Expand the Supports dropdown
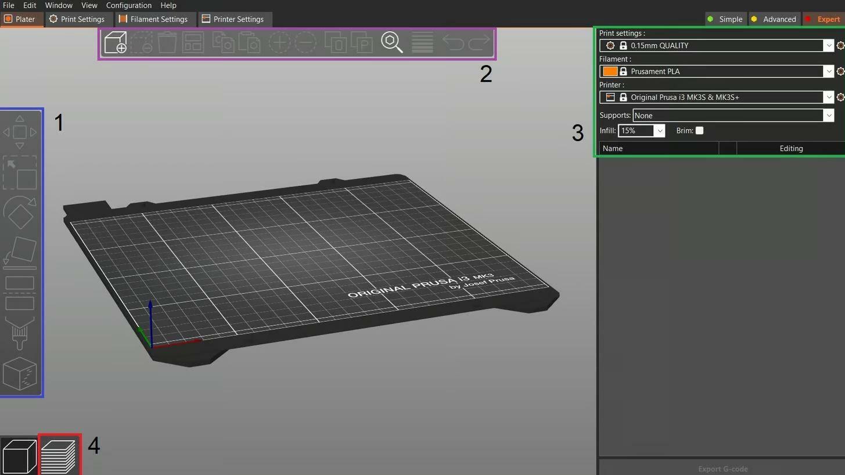Image resolution: width=845 pixels, height=475 pixels. coord(828,116)
